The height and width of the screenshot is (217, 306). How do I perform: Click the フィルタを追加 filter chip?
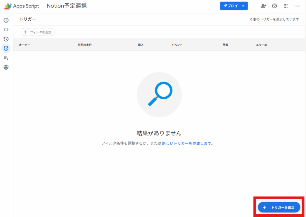coord(38,32)
